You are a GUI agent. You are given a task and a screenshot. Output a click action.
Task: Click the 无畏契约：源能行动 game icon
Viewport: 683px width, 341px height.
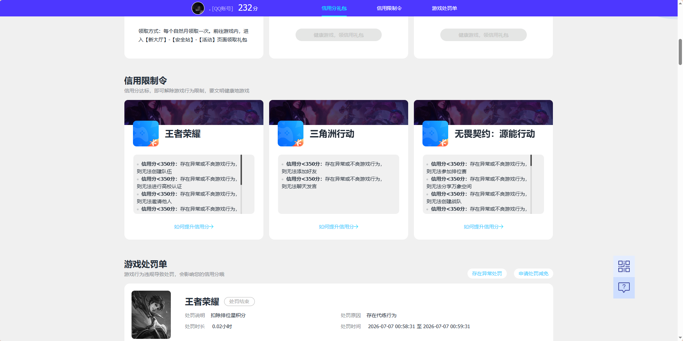(x=435, y=134)
